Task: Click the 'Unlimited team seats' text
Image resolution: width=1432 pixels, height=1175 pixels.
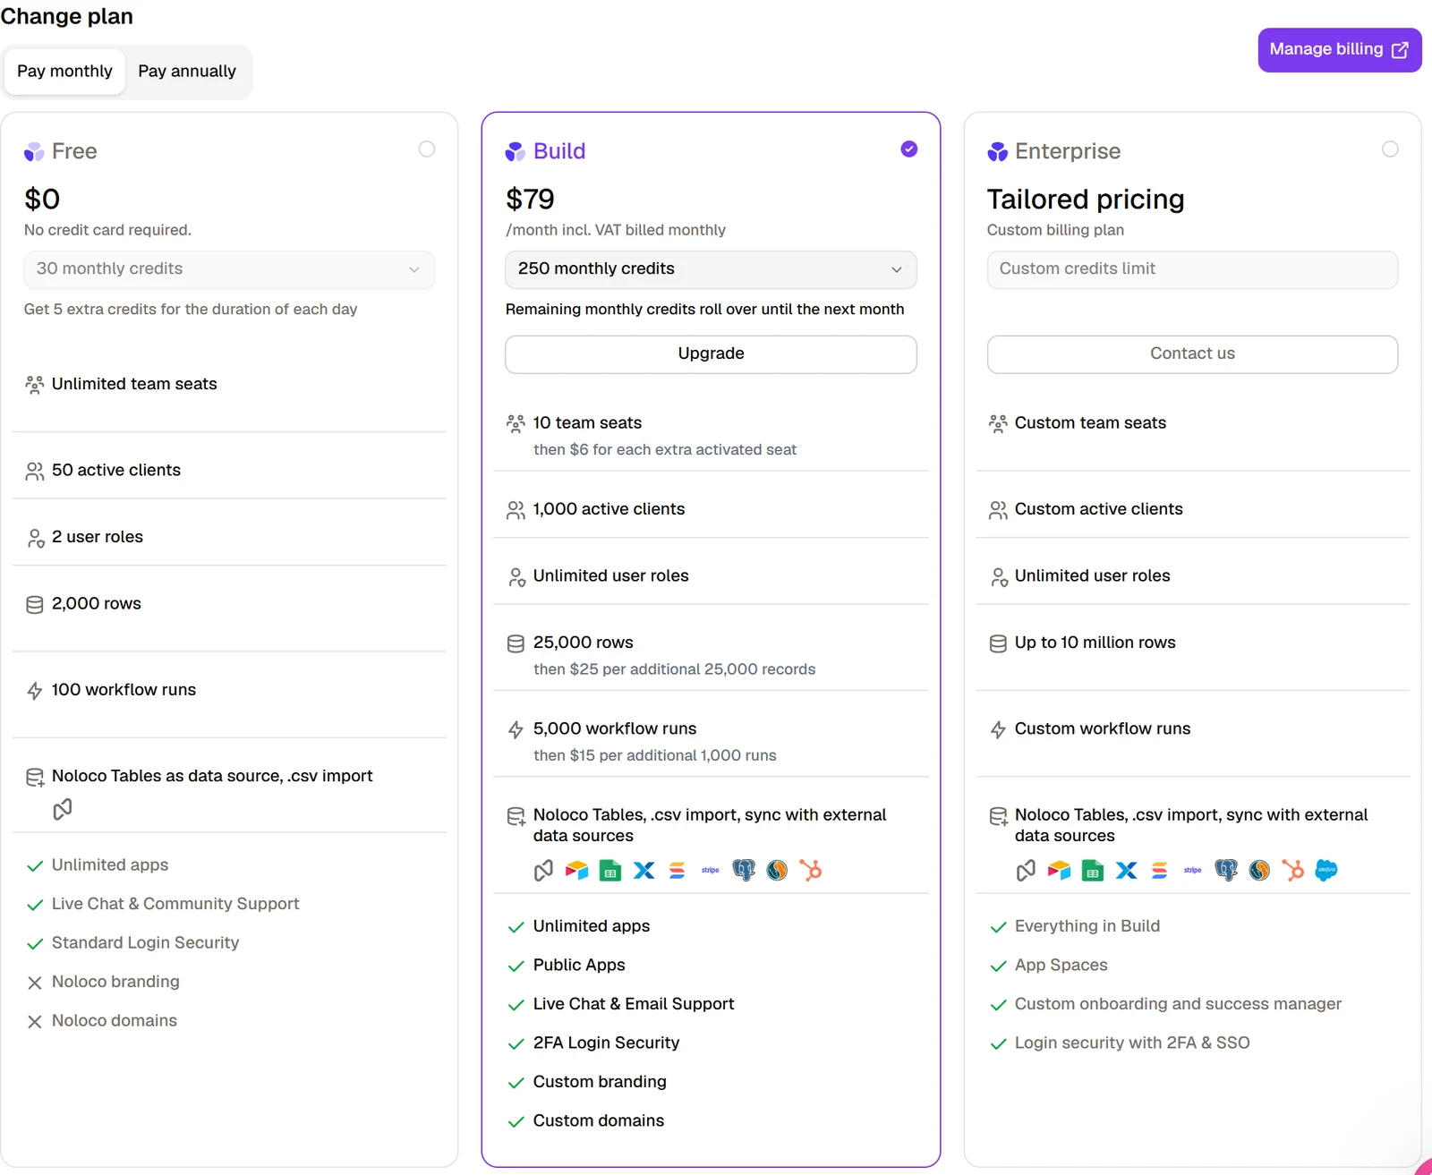Action: point(134,384)
